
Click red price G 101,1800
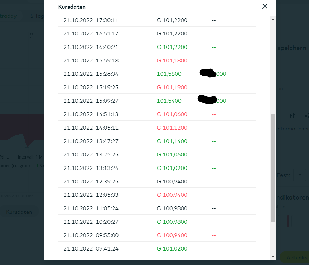click(172, 61)
